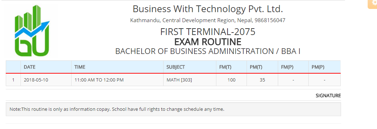This screenshot has width=377, height=129.
Task: Click the green company logo
Action: (x=32, y=31)
